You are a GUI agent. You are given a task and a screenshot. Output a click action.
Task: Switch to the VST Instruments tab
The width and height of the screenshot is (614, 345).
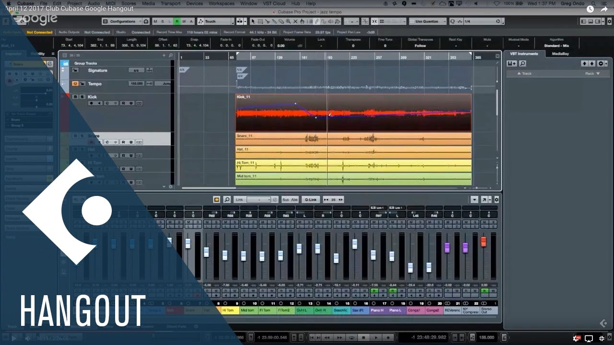point(524,54)
